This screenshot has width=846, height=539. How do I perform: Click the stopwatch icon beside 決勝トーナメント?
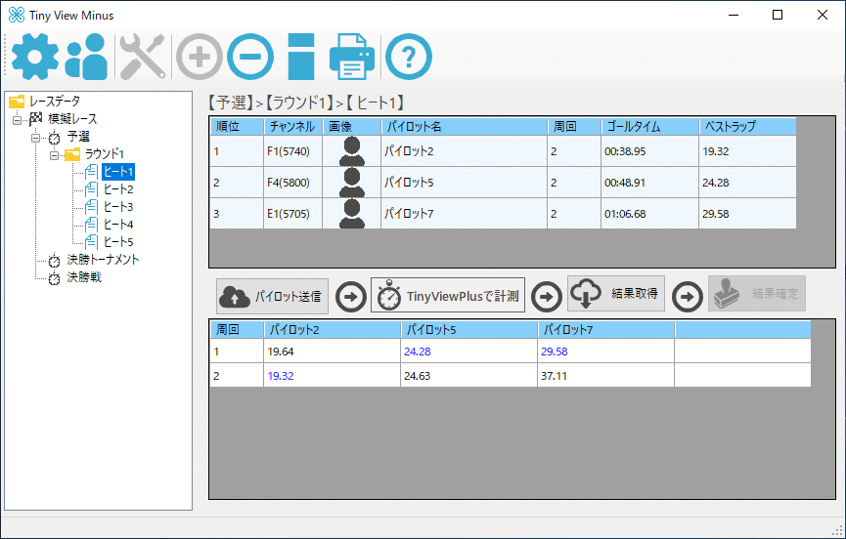click(x=54, y=261)
